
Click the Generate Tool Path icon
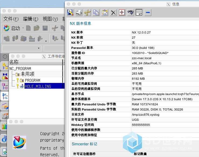pos(55,39)
